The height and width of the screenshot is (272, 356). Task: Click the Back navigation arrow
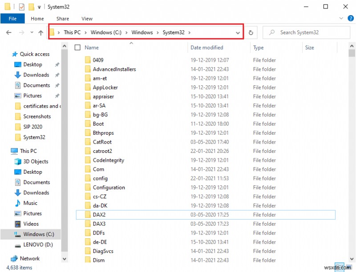(x=8, y=32)
